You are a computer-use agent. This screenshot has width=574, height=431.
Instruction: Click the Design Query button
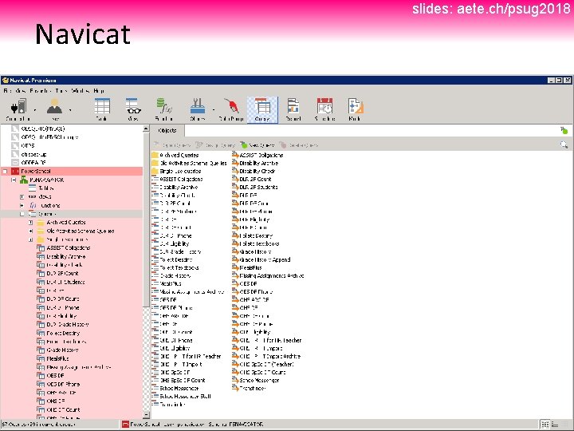(215, 145)
